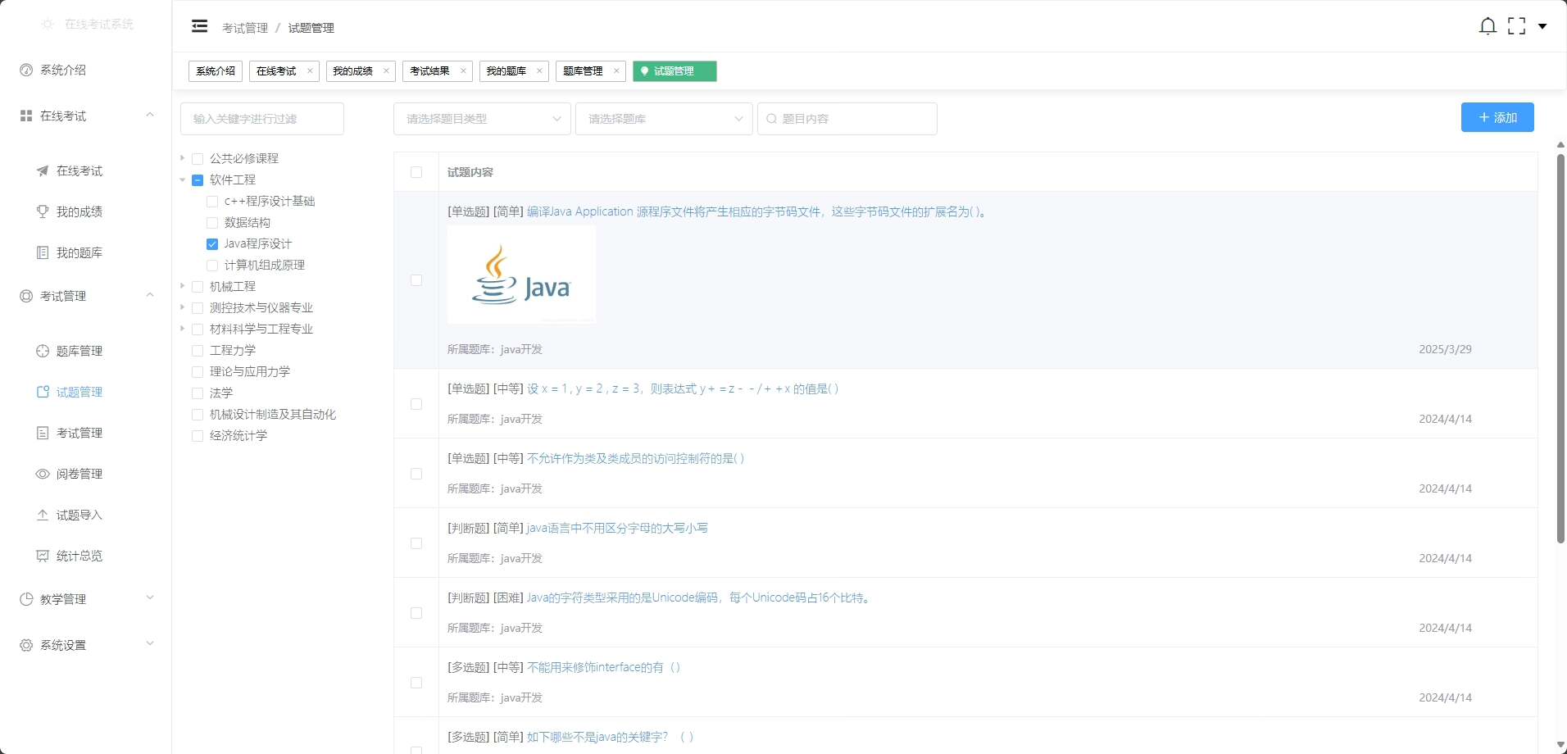1567x754 pixels.
Task: Open 统计总览 chart icon in sidebar
Action: pos(43,556)
